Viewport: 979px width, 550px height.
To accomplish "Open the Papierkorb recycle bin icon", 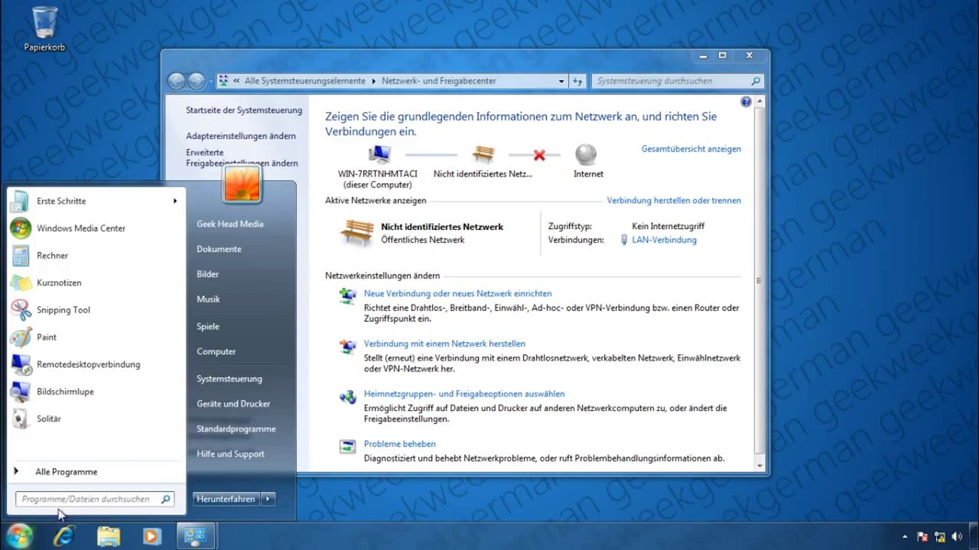I will point(44,29).
